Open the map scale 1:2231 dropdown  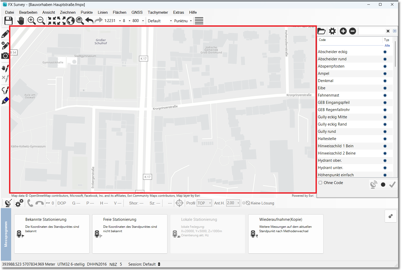(x=120, y=21)
